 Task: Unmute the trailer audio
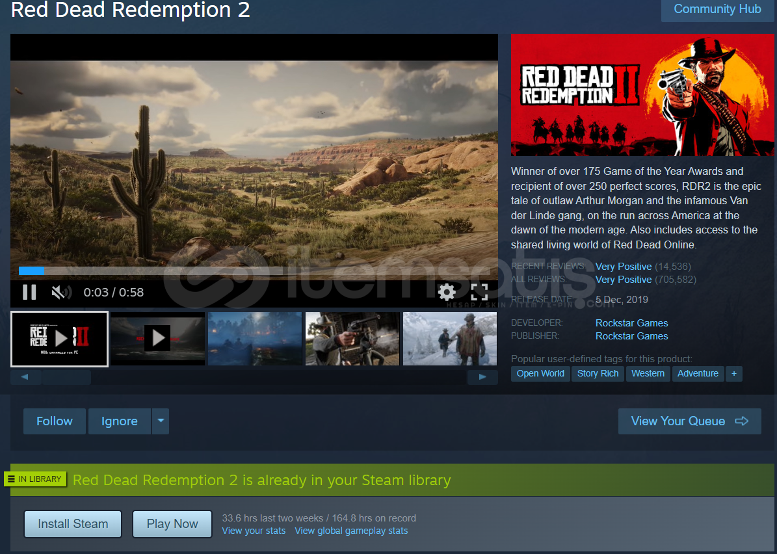(62, 293)
